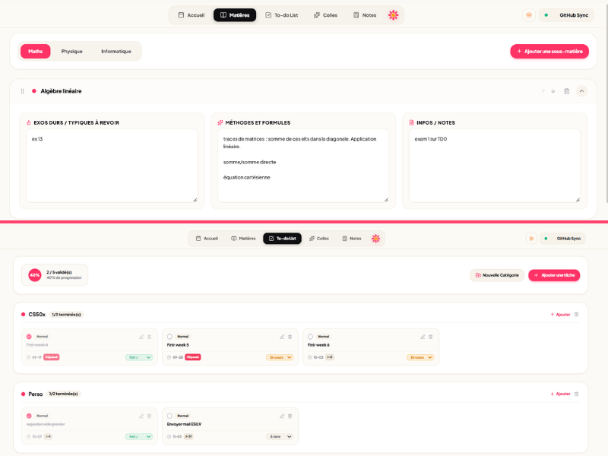This screenshot has height=456, width=608.
Task: Mark 'Finir week 5' as completed
Action: (169, 337)
